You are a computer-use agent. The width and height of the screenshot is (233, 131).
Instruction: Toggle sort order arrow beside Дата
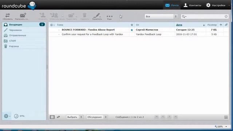pos(204,25)
